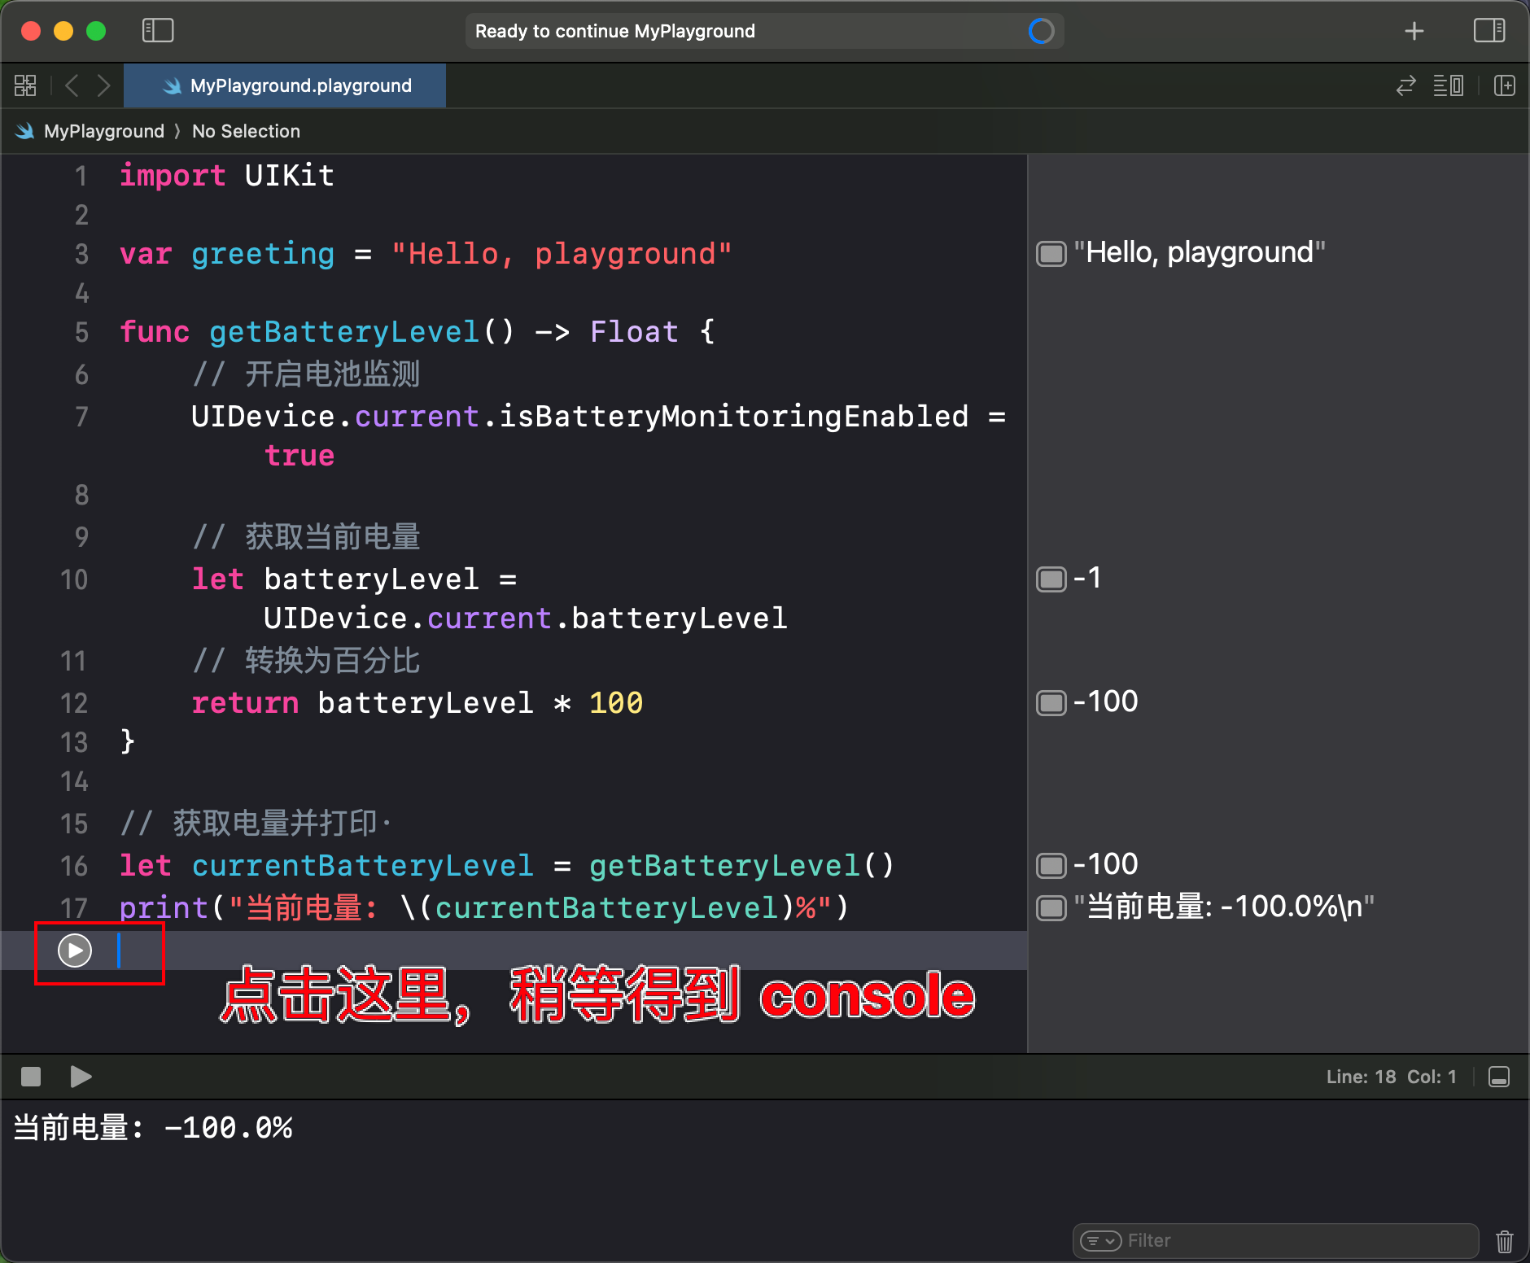This screenshot has width=1530, height=1263.
Task: Add editor on right
Action: pos(1505,85)
